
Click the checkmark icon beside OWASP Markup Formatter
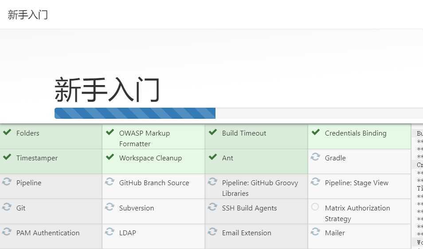coord(110,132)
